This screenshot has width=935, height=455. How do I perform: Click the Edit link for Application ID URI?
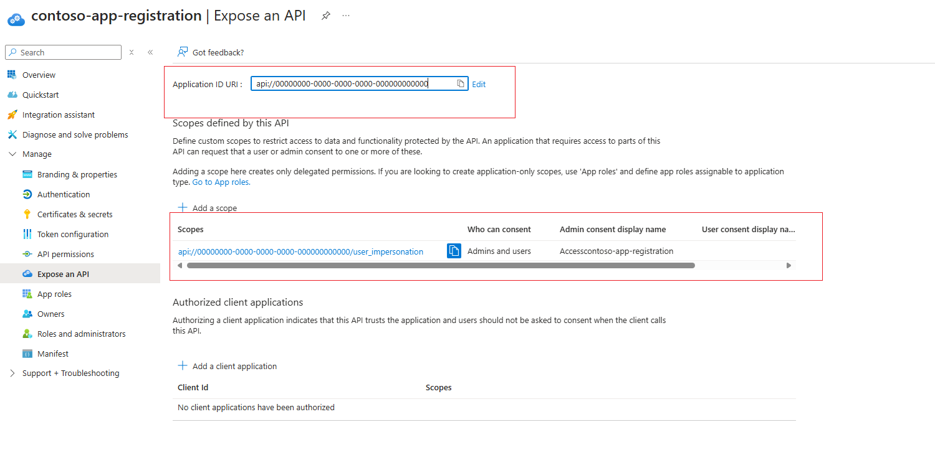point(479,84)
